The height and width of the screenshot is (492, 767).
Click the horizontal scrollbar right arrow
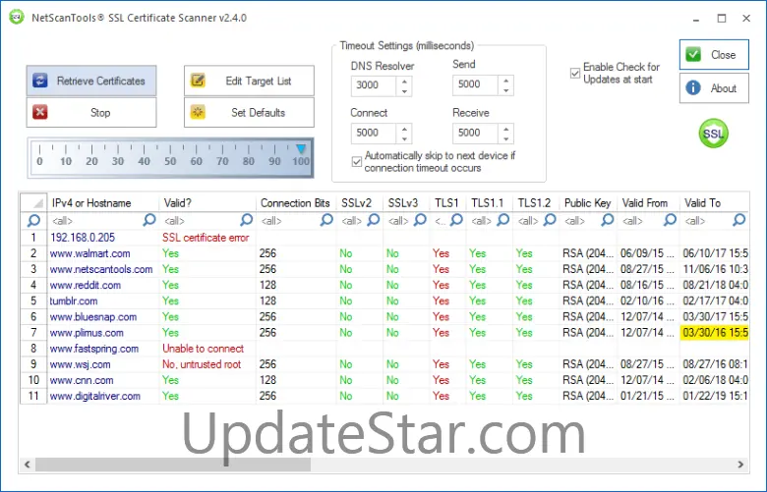click(740, 465)
